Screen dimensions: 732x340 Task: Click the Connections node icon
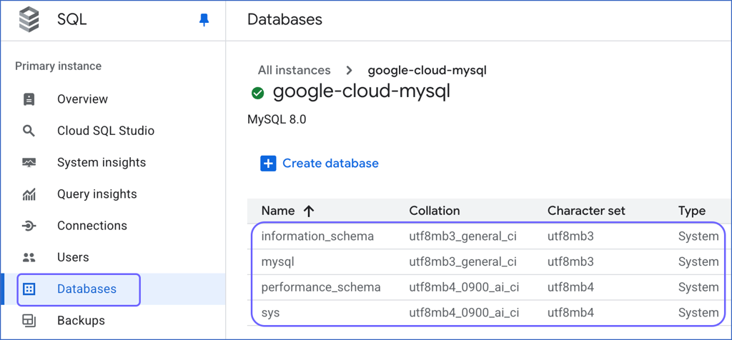pyautogui.click(x=29, y=226)
